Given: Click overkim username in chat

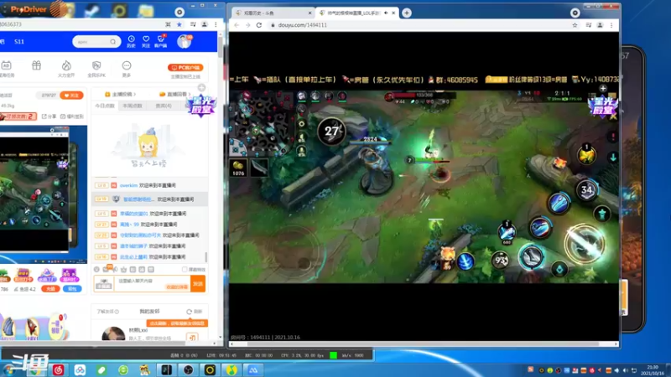Looking at the screenshot, I should pos(128,185).
